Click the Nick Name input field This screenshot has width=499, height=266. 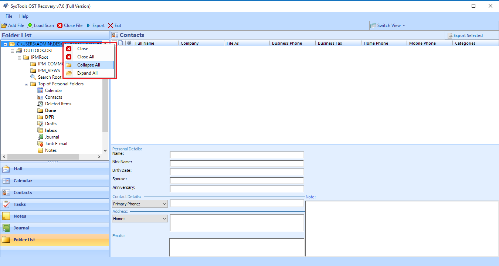click(x=237, y=163)
